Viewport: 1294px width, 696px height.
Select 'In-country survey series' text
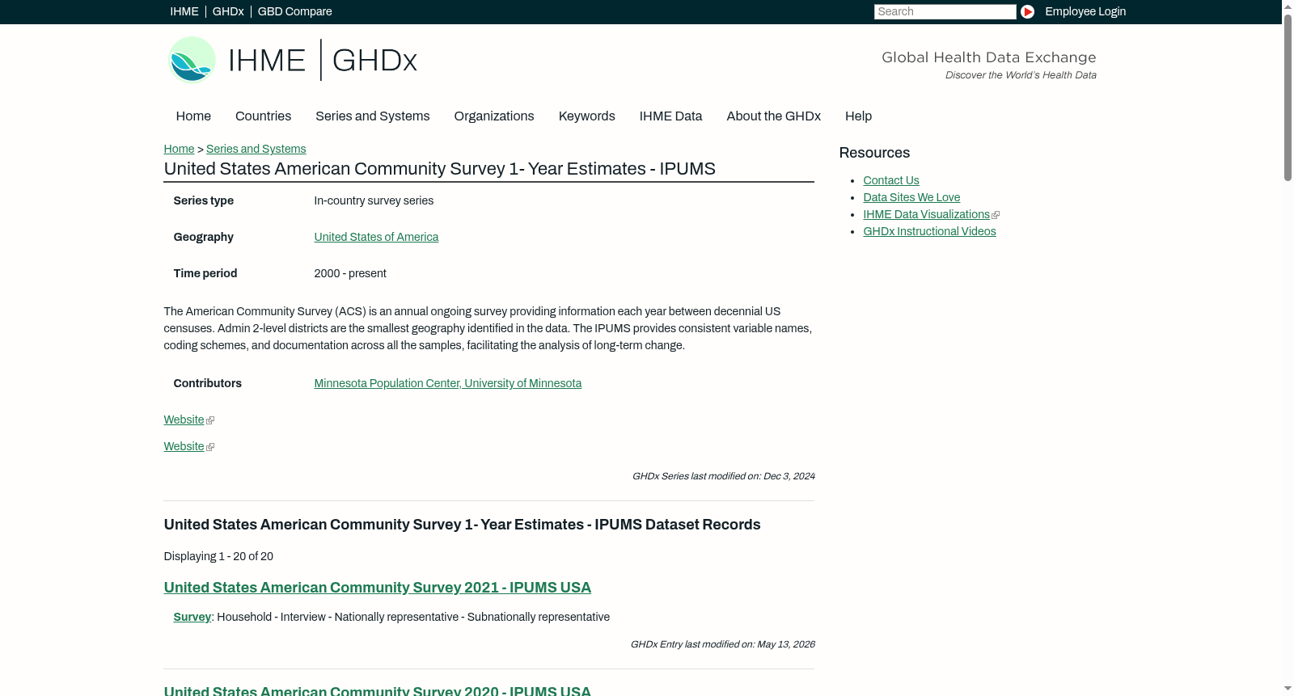tap(374, 200)
